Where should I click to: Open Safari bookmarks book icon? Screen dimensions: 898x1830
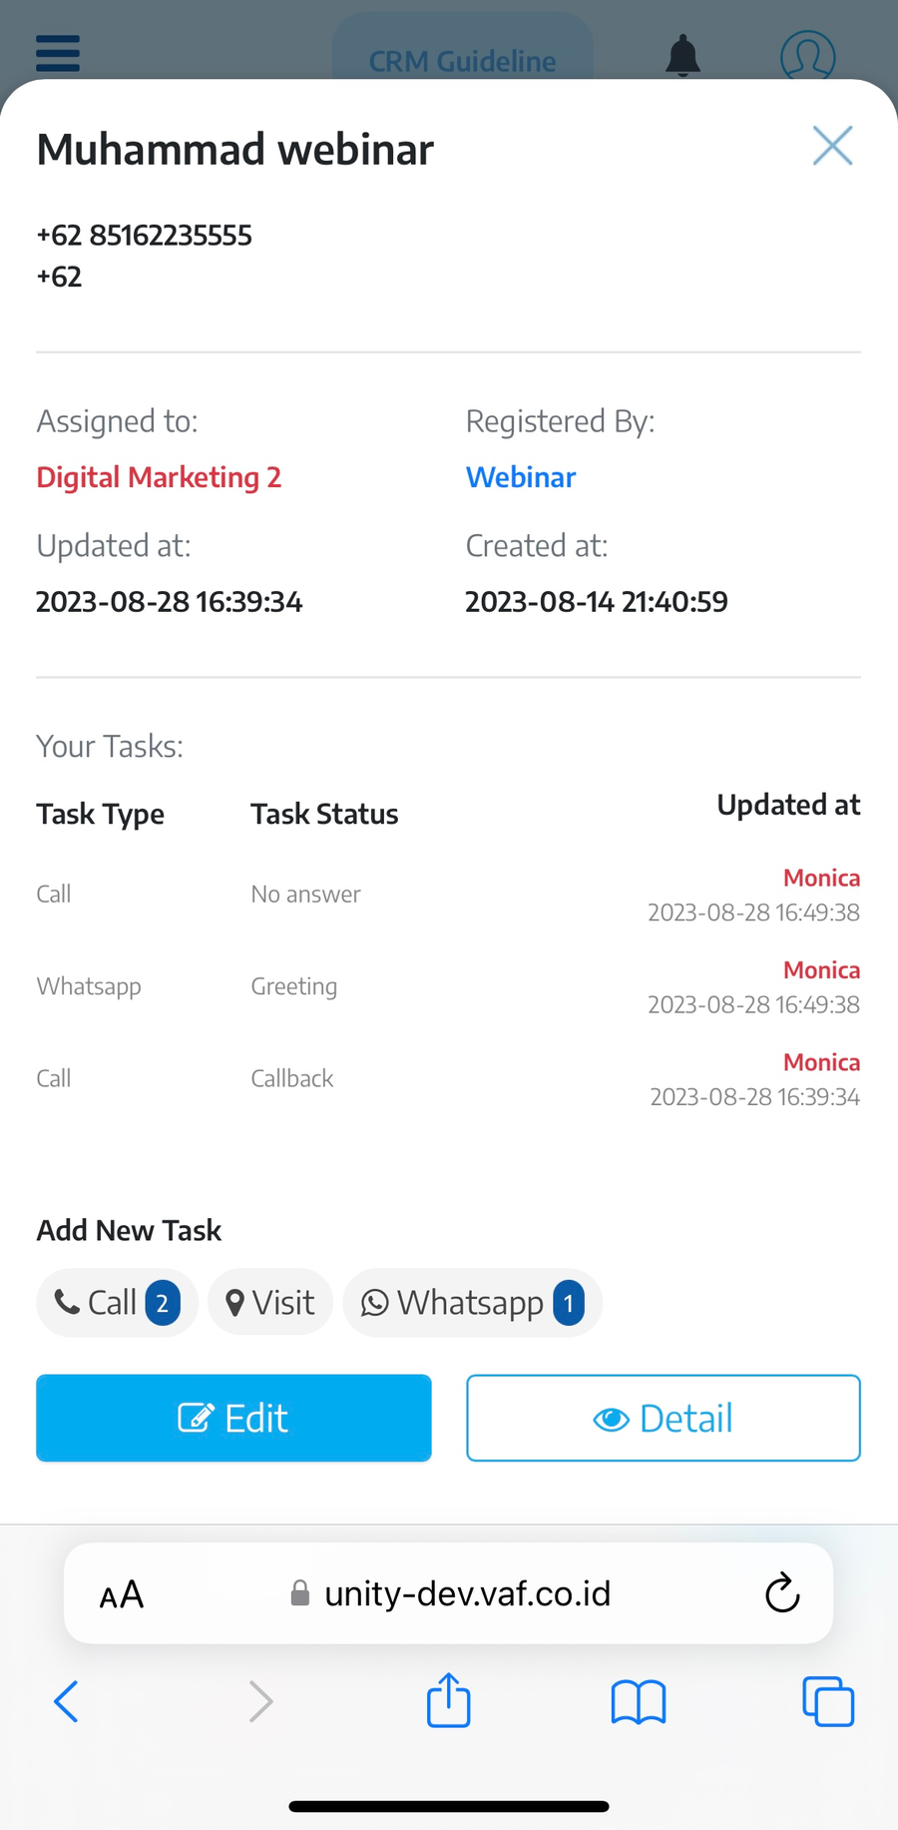[x=638, y=1701]
